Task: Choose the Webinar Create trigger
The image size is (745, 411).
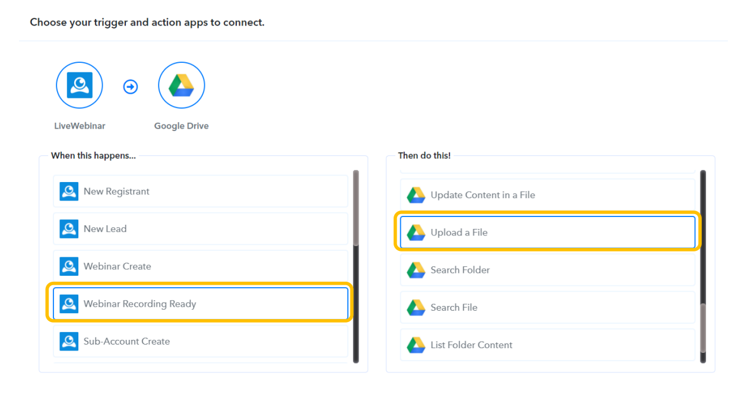Action: [200, 266]
